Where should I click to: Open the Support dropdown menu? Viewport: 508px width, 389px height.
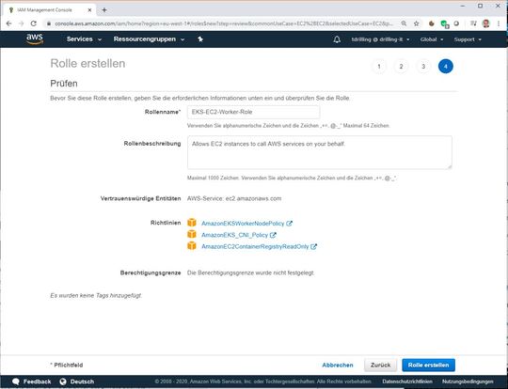pos(468,39)
